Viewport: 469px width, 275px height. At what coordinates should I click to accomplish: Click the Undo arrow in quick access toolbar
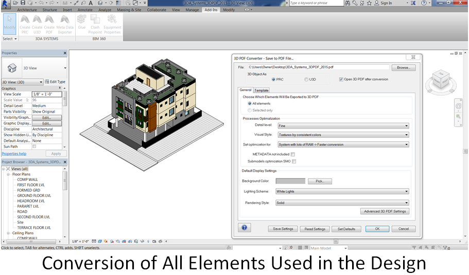[x=41, y=3]
